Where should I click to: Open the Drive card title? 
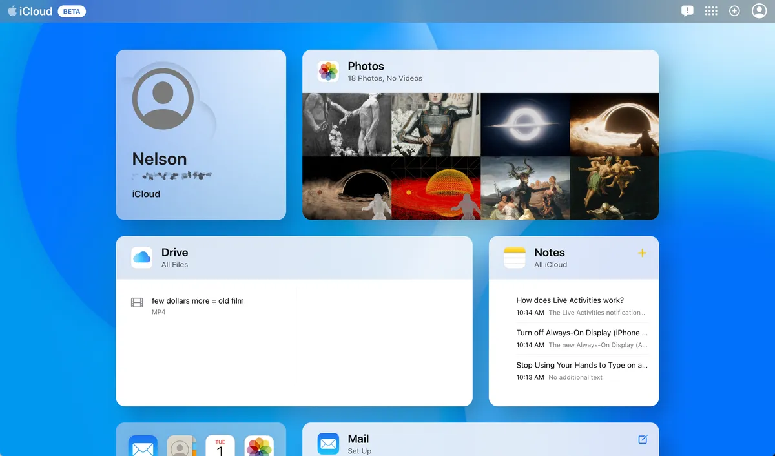click(x=174, y=253)
